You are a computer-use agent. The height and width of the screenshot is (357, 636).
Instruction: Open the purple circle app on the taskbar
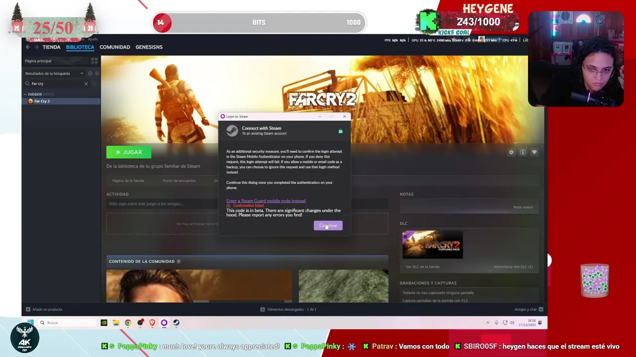pyautogui.click(x=164, y=323)
